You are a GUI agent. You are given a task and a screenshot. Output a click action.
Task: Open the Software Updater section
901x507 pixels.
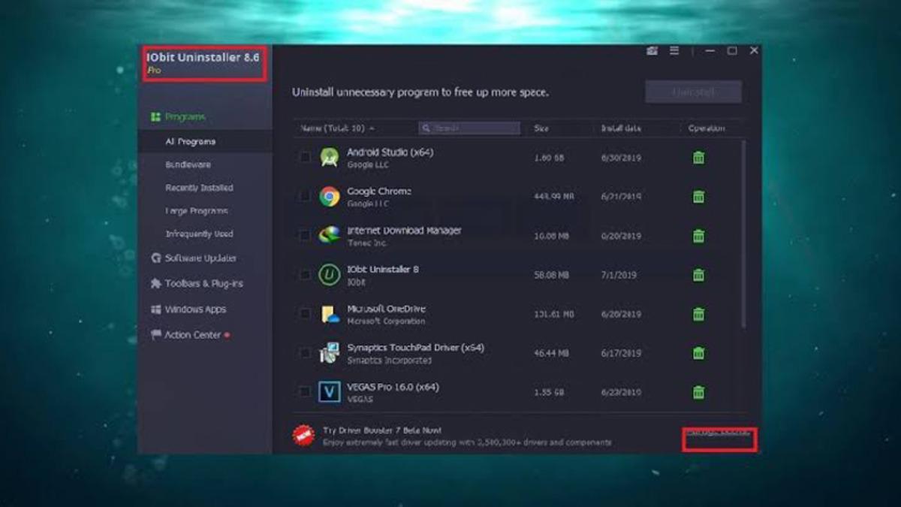tap(187, 258)
